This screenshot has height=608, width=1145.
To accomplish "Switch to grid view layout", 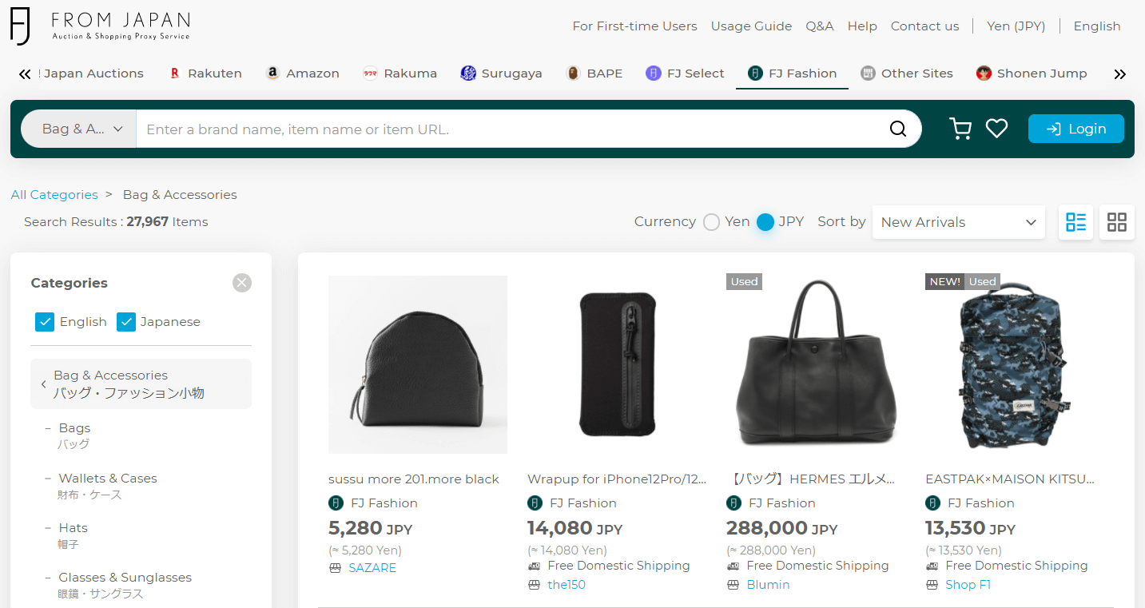I will [1117, 222].
